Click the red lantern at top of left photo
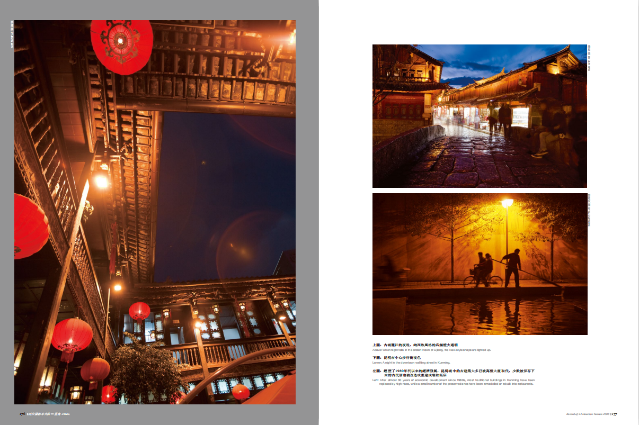 121,45
